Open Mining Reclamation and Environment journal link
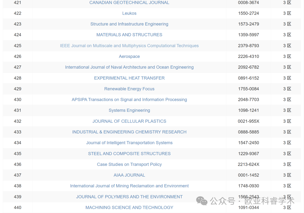The height and width of the screenshot is (213, 304). 129,186
